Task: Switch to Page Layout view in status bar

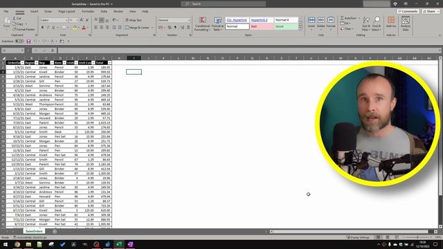Action: coord(388,237)
